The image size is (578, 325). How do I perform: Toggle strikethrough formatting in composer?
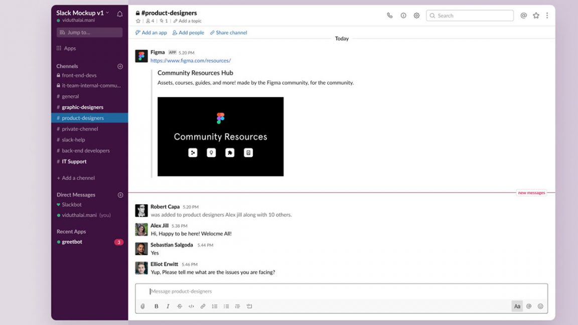(x=180, y=306)
